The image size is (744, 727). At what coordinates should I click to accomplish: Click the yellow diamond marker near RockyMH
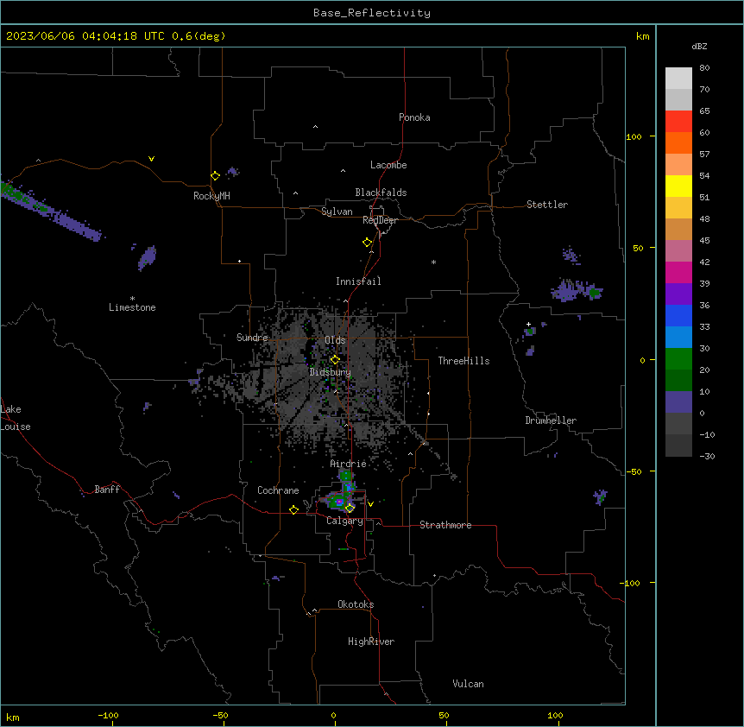coord(215,175)
